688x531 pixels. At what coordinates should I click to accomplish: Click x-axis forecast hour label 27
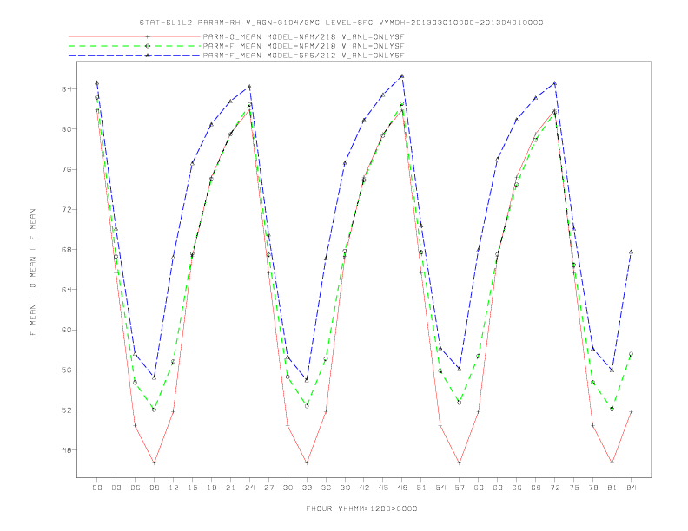268,488
